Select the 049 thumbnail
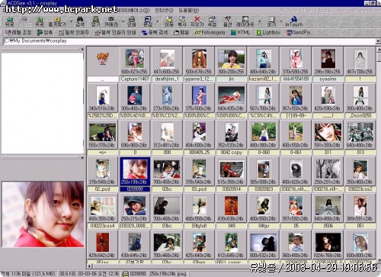Screen dimensions: 381x277 click(231, 211)
